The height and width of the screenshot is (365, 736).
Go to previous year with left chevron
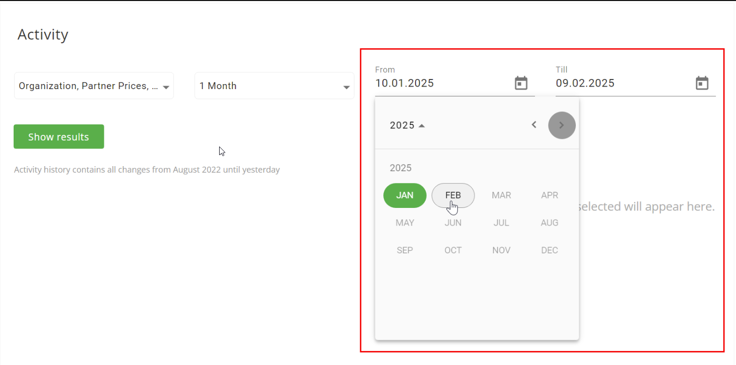[x=534, y=125]
